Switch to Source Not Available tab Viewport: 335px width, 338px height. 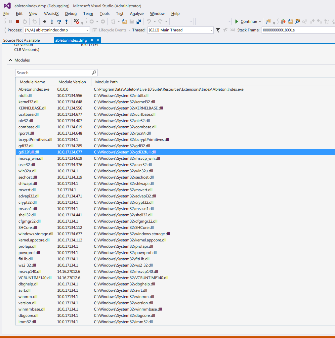[21, 40]
